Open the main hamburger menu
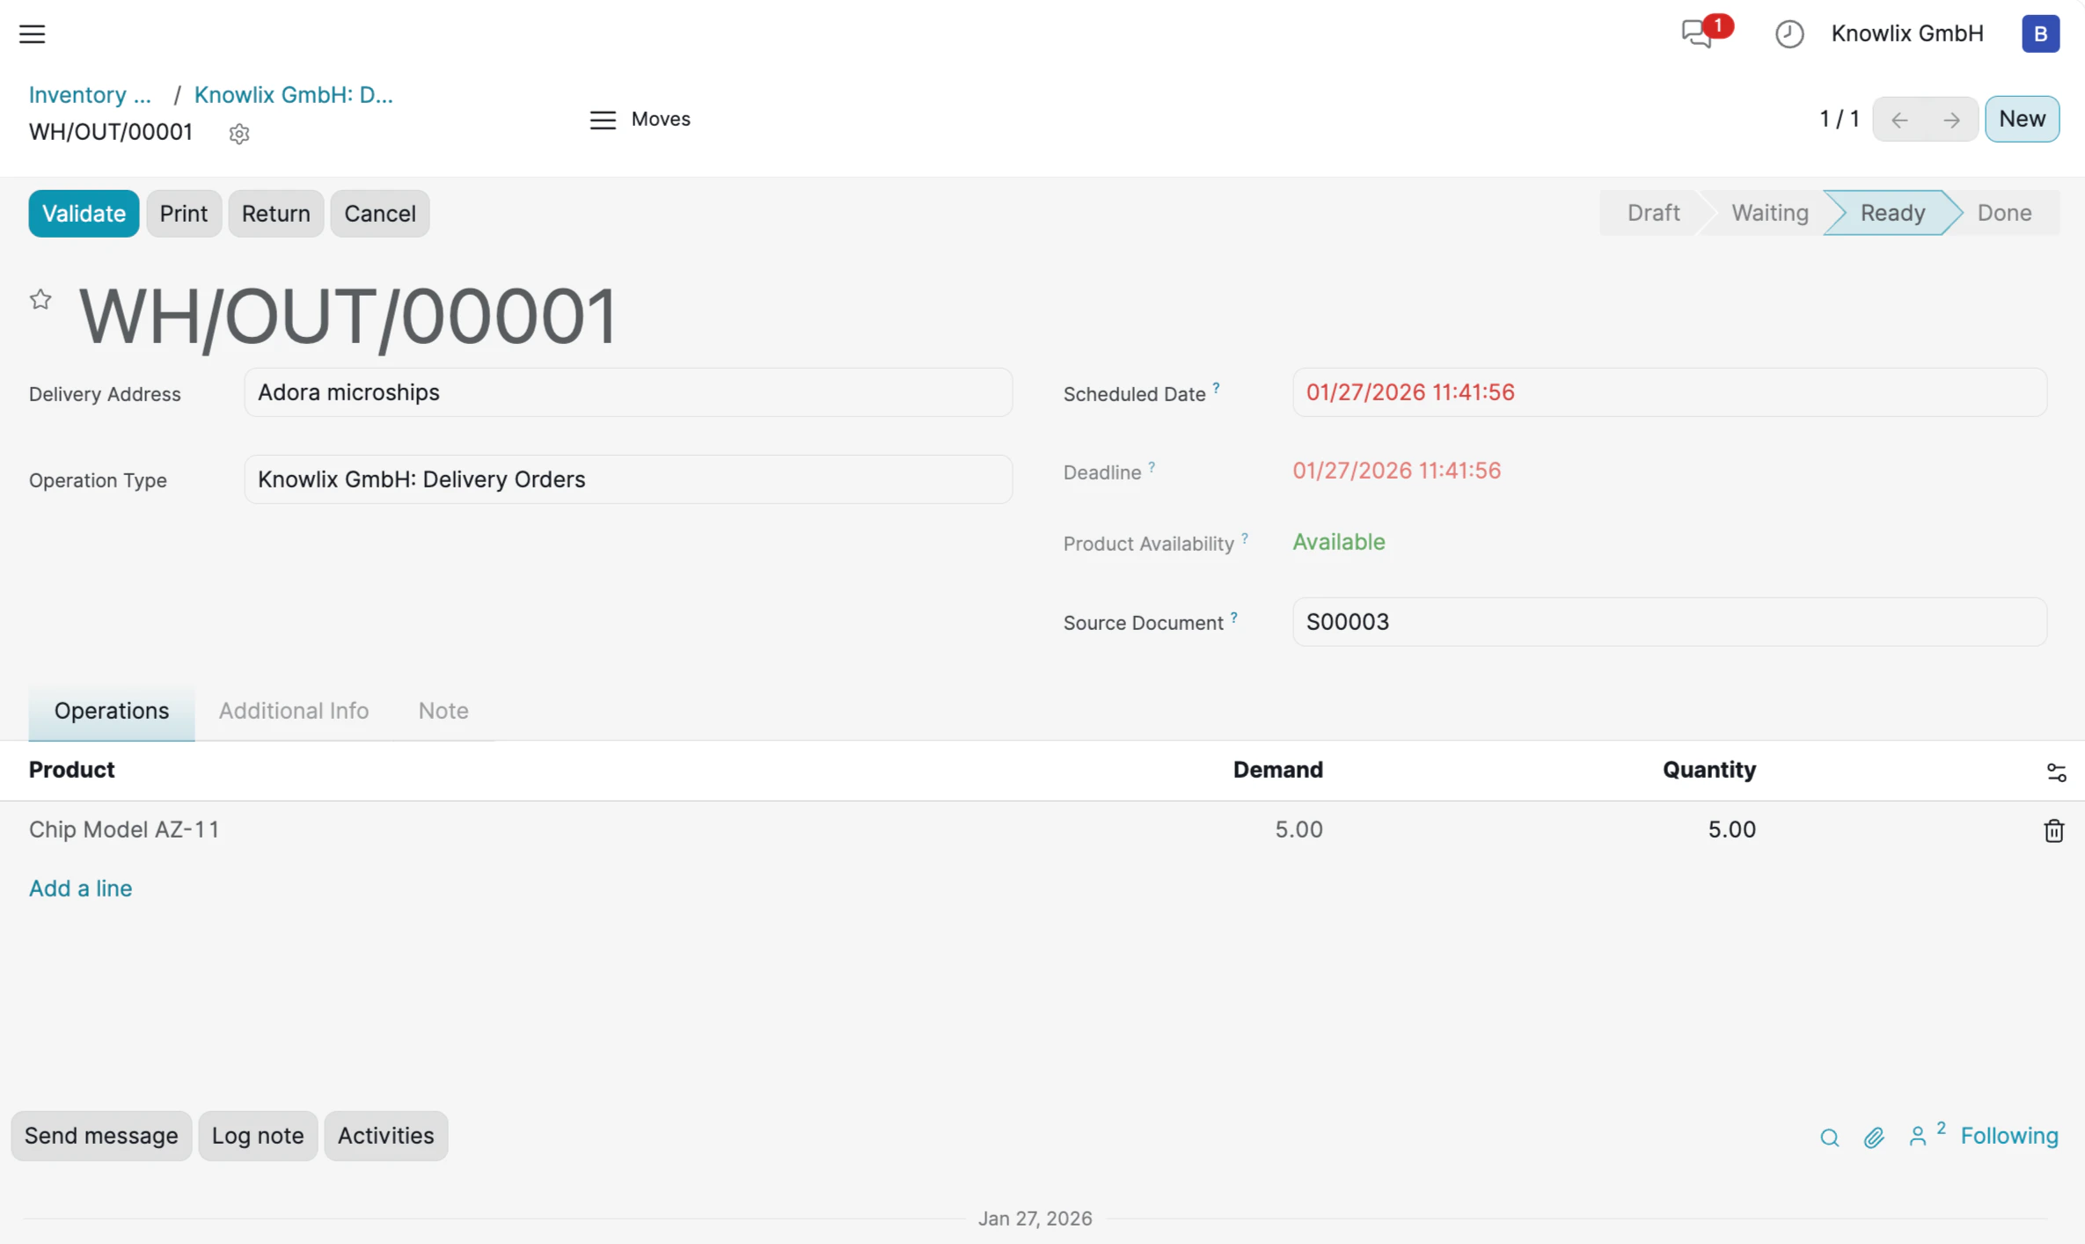The image size is (2085, 1244). click(x=33, y=33)
